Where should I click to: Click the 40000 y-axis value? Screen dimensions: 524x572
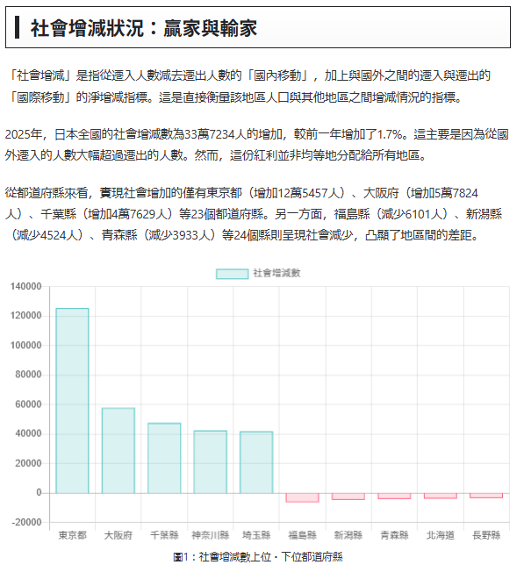click(28, 433)
